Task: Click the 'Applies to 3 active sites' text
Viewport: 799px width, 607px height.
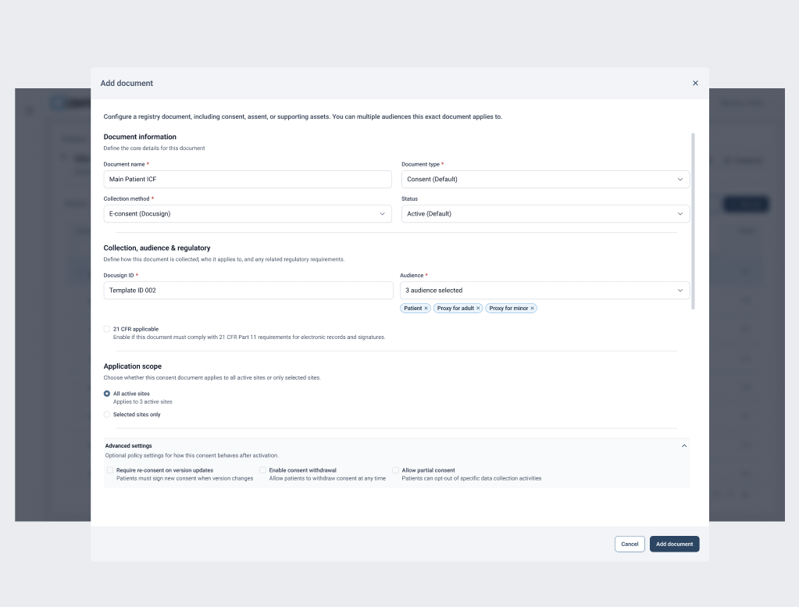Action: click(x=143, y=402)
